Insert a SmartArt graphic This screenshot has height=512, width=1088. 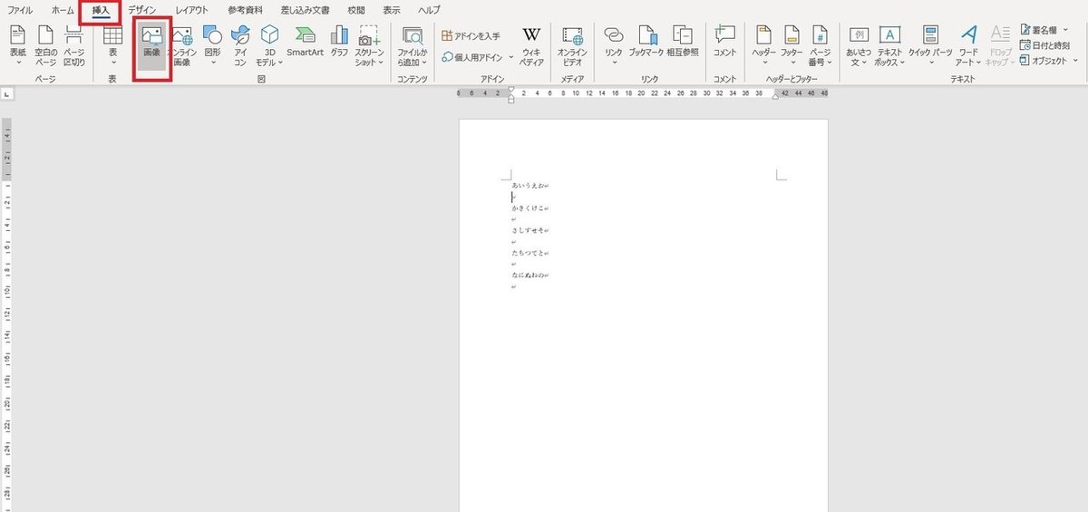pyautogui.click(x=306, y=43)
